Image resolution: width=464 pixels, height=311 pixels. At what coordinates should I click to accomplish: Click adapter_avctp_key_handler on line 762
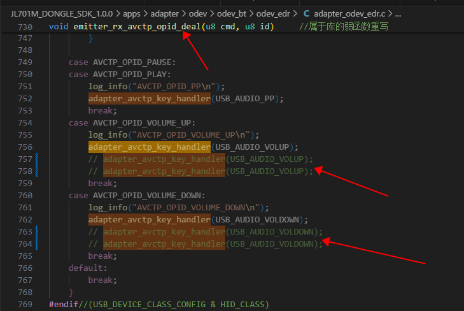click(x=150, y=219)
